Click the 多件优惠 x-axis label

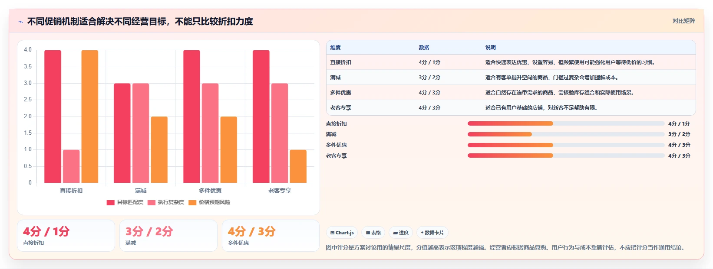pos(210,191)
